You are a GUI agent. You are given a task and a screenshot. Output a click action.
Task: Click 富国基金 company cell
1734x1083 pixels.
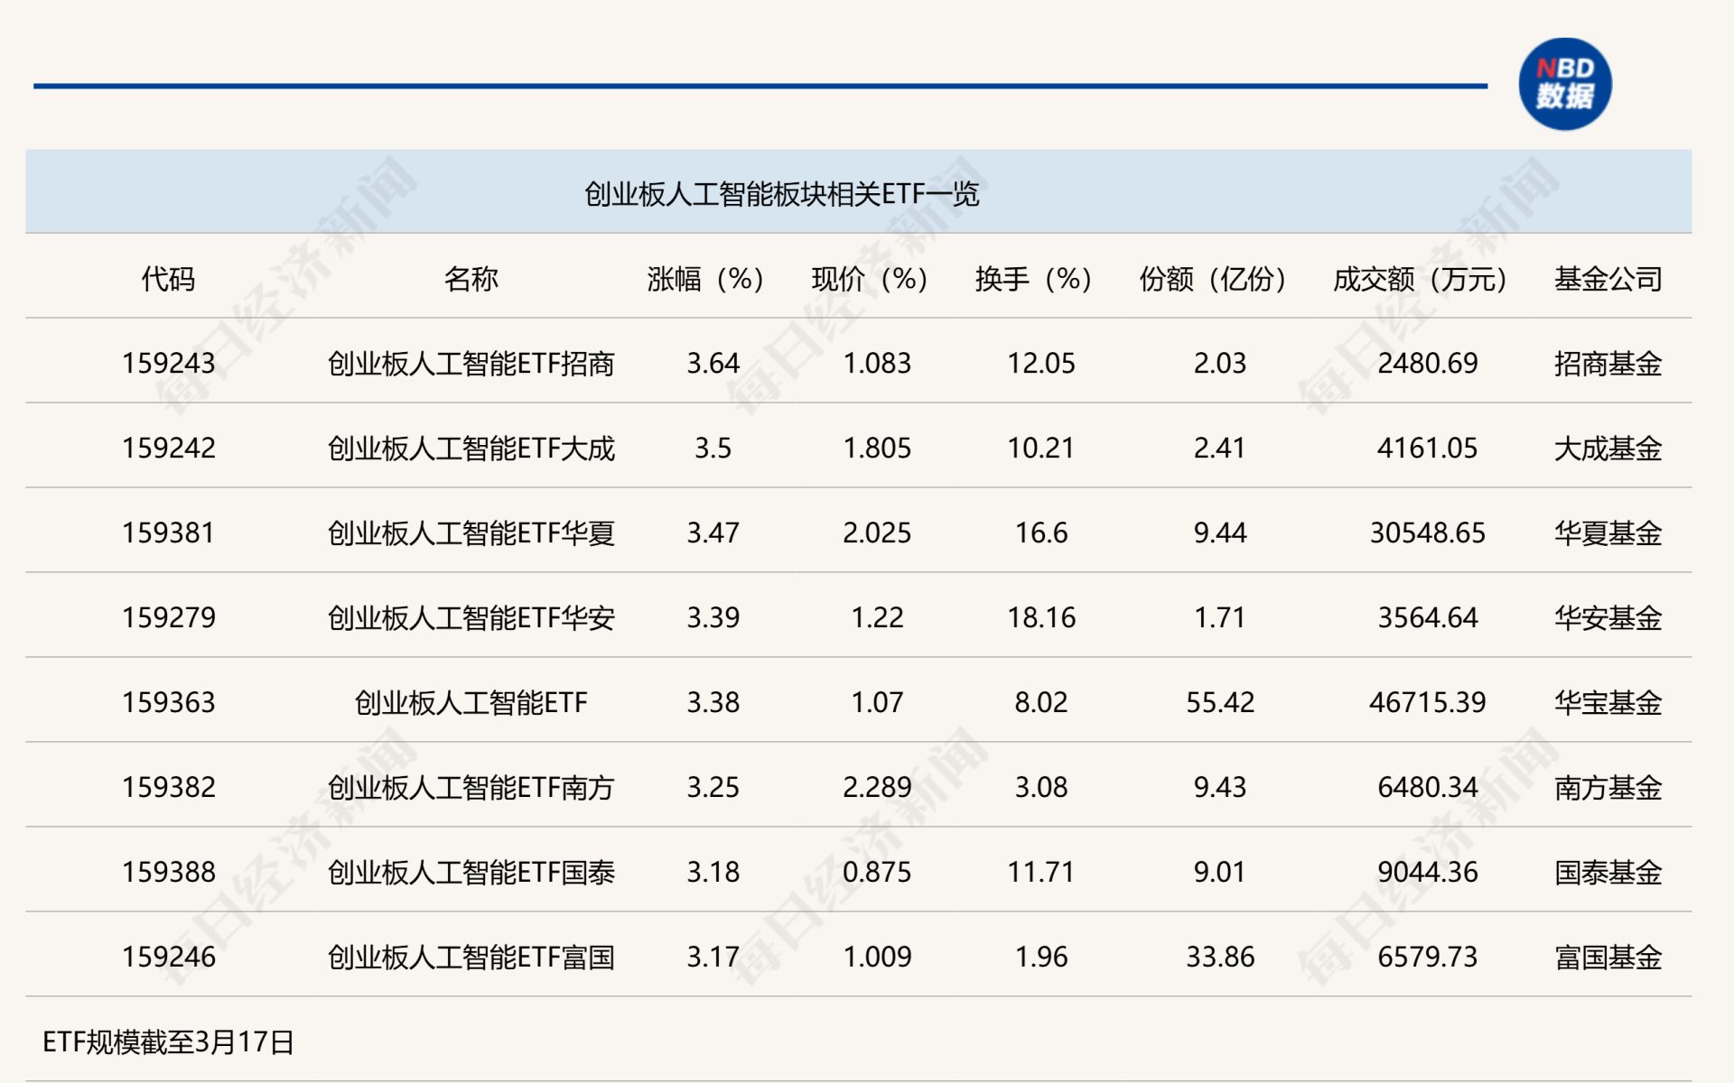pos(1608,957)
